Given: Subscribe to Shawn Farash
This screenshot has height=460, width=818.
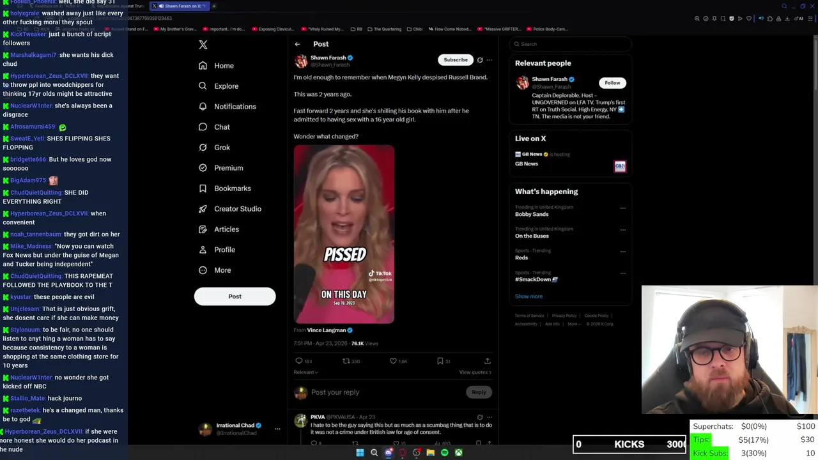Looking at the screenshot, I should pos(456,60).
